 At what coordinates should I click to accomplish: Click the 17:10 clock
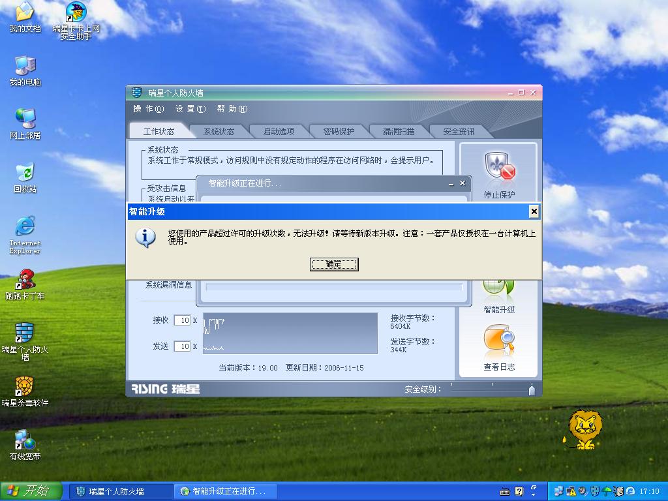point(649,492)
